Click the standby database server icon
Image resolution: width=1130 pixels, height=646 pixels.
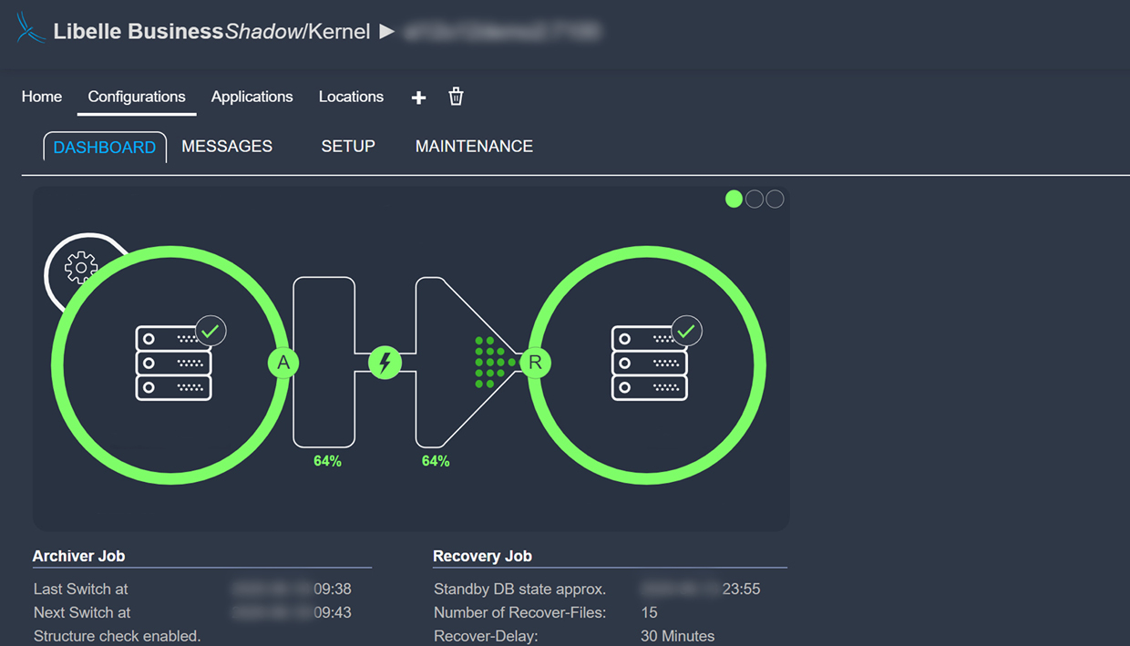tap(649, 362)
